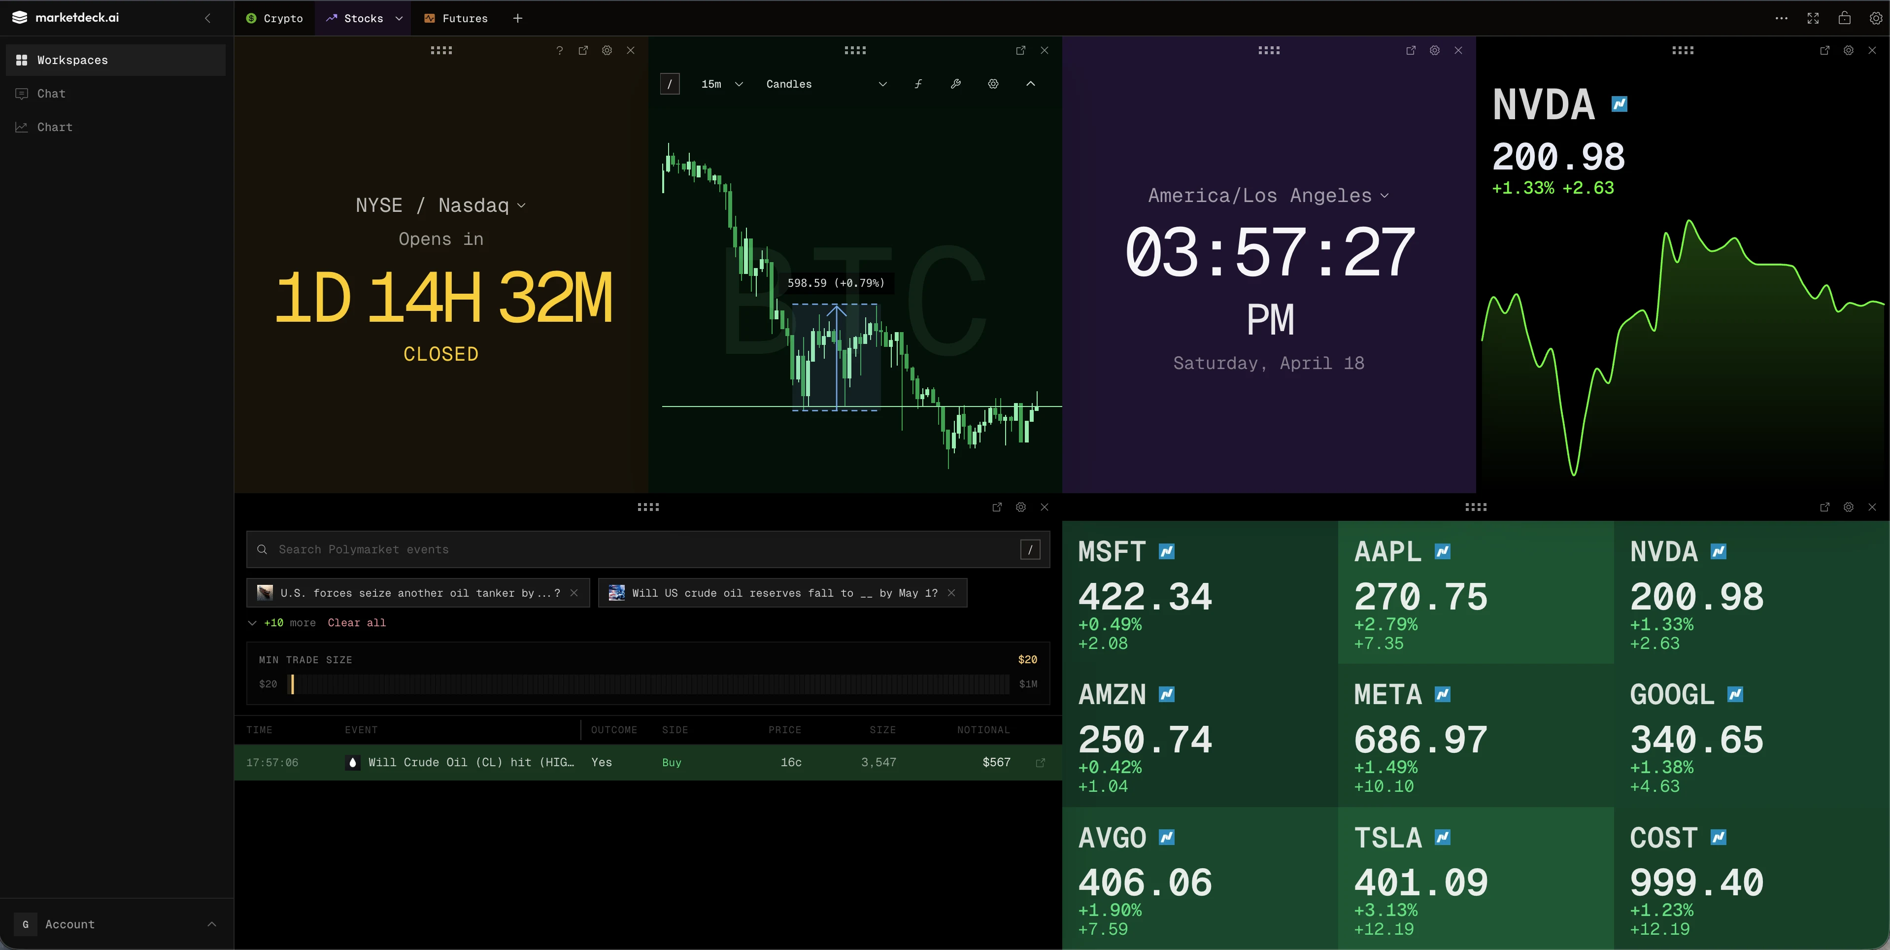Open the Stocks tab dropdown arrow
This screenshot has width=1890, height=950.
[x=399, y=18]
